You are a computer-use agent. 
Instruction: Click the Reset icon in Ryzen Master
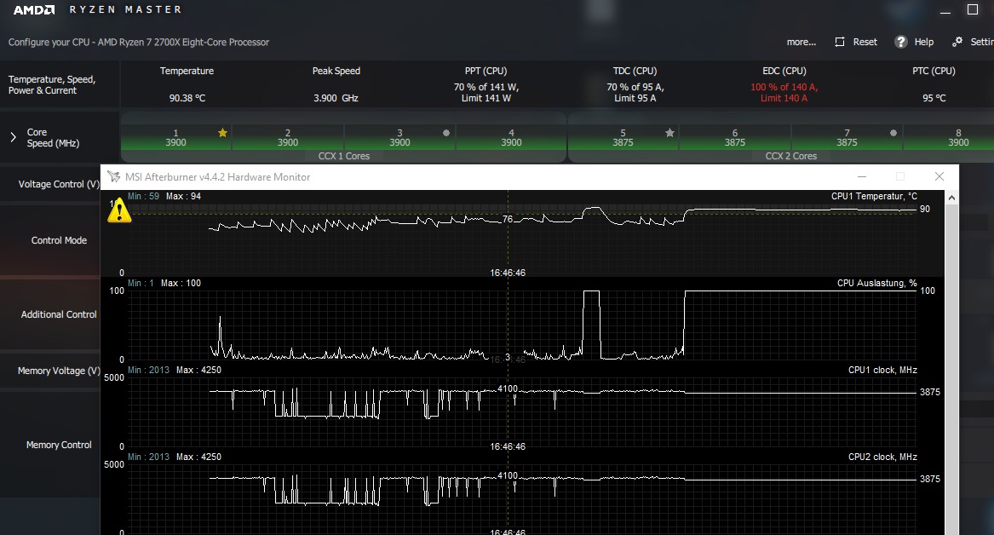(x=840, y=42)
